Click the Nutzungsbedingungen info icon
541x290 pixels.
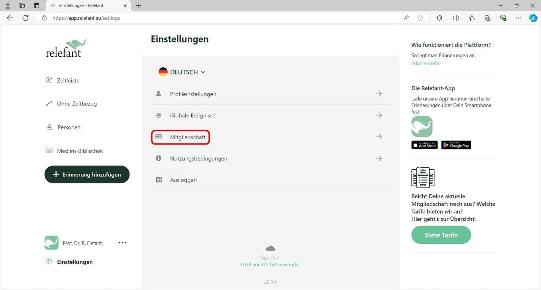159,158
